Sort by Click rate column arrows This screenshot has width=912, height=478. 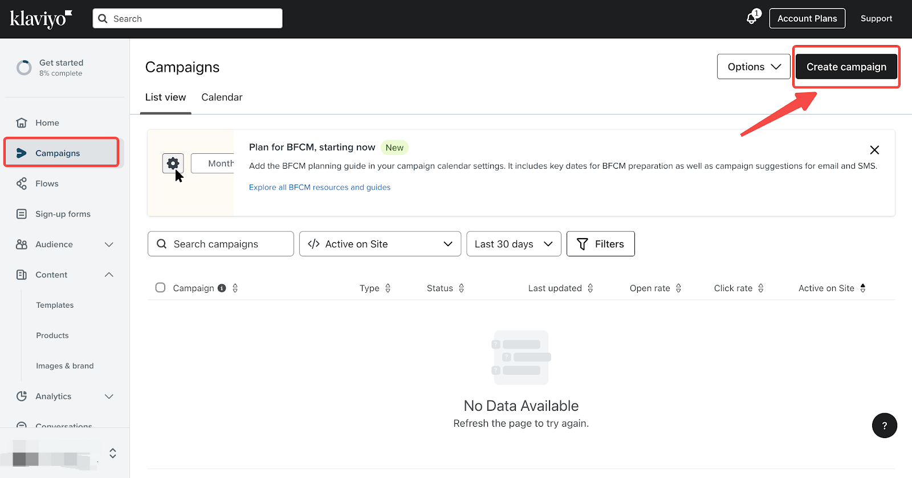(760, 288)
